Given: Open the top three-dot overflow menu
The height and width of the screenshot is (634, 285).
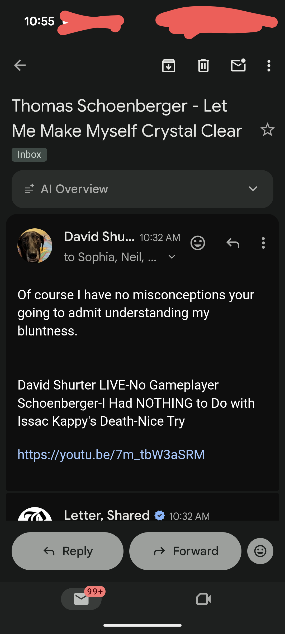Looking at the screenshot, I should pyautogui.click(x=269, y=65).
